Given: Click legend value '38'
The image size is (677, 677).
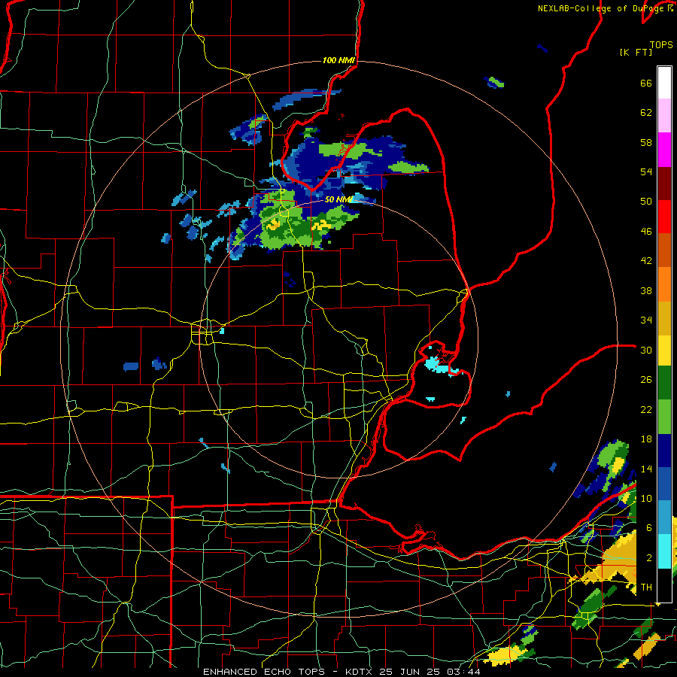Looking at the screenshot, I should pyautogui.click(x=646, y=291).
